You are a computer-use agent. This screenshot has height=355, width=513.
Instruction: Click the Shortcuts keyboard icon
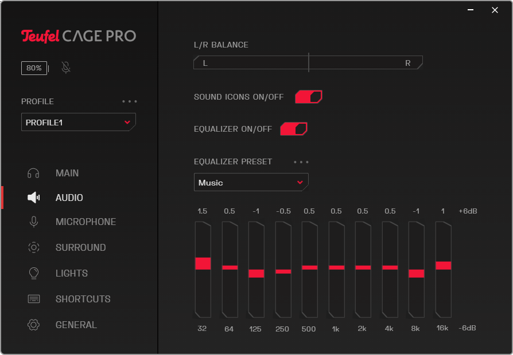point(33,299)
